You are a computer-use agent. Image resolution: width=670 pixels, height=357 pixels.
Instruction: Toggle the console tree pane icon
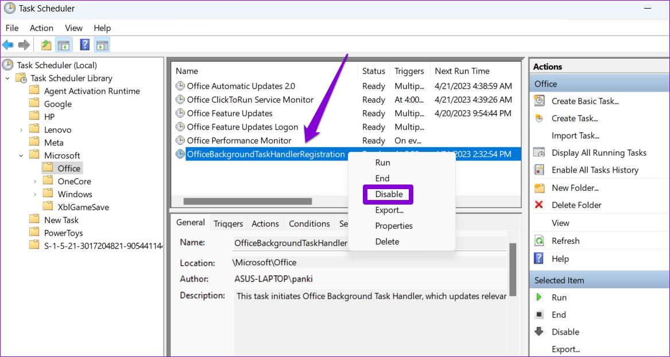click(x=63, y=44)
